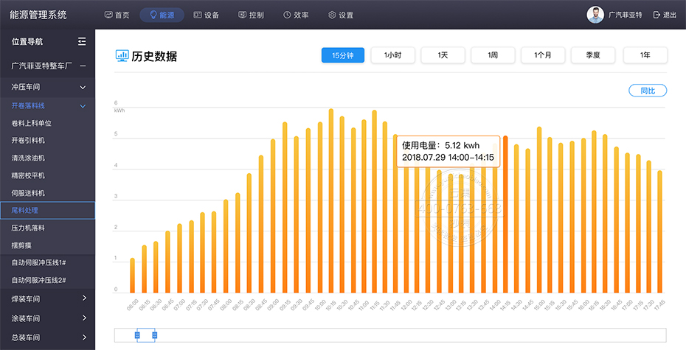Click the 退出 logout icon
686x350 pixels.
click(x=656, y=15)
